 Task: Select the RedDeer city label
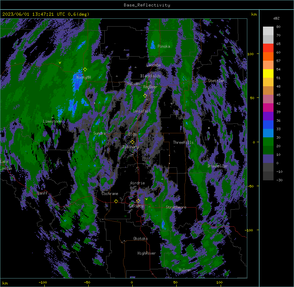point(150,87)
